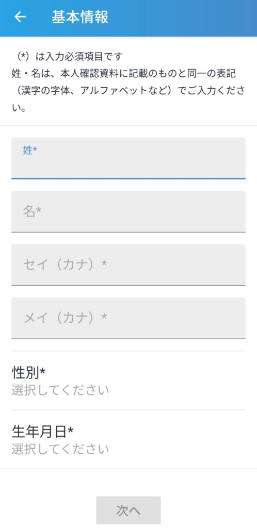Focus the 姓 last name input field
Screen dimensions: 257x528
click(x=128, y=158)
